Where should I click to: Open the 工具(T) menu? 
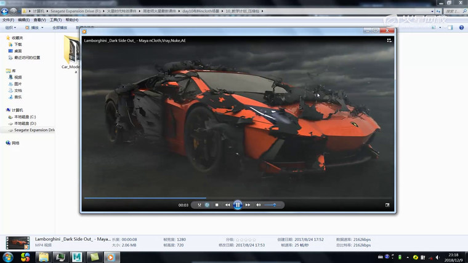[56, 20]
